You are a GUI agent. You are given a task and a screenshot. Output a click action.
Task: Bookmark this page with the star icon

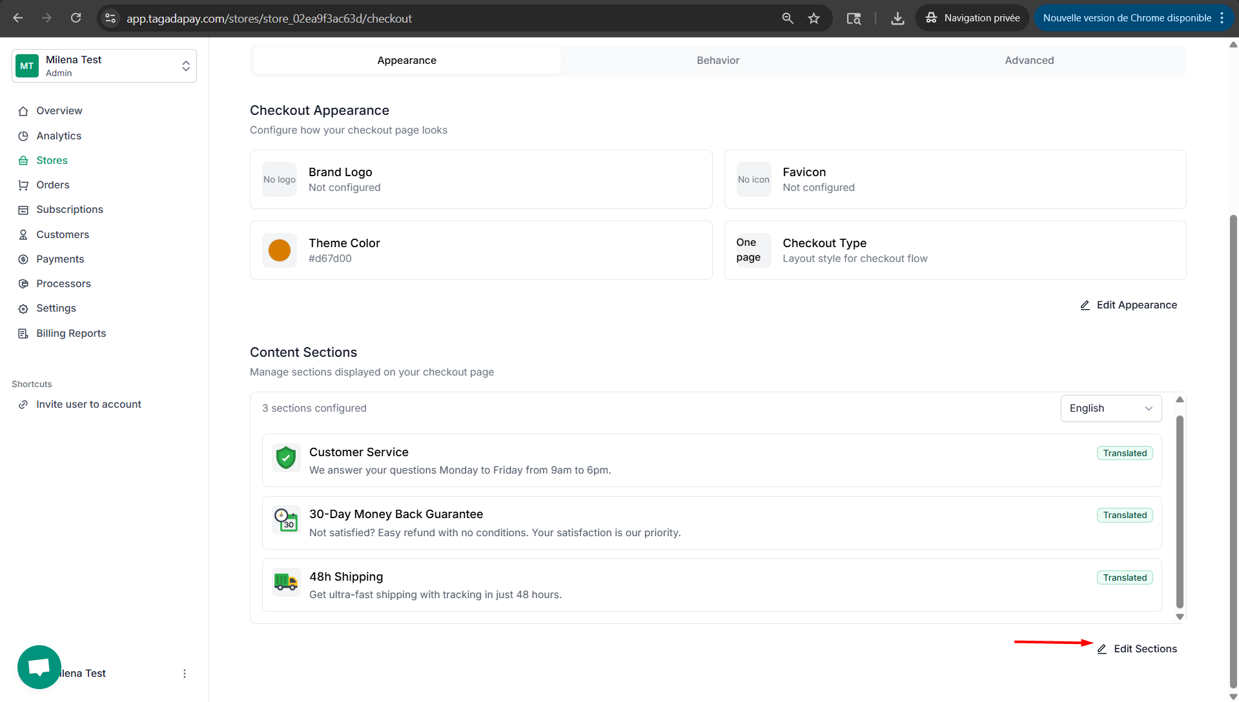coord(814,18)
